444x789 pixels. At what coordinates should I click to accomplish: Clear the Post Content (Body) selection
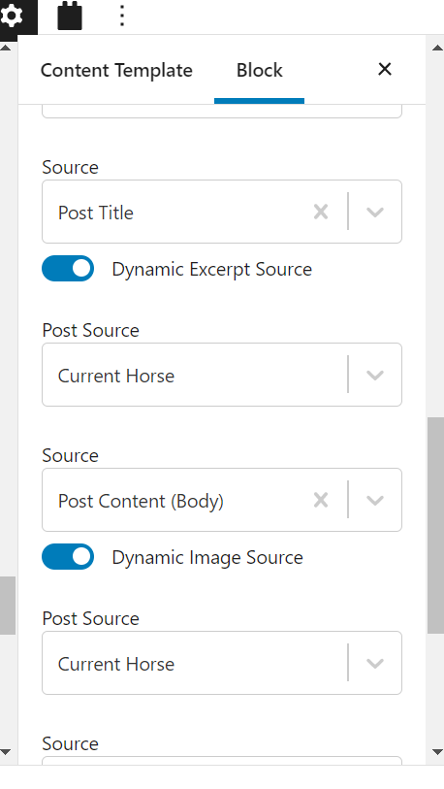point(321,500)
